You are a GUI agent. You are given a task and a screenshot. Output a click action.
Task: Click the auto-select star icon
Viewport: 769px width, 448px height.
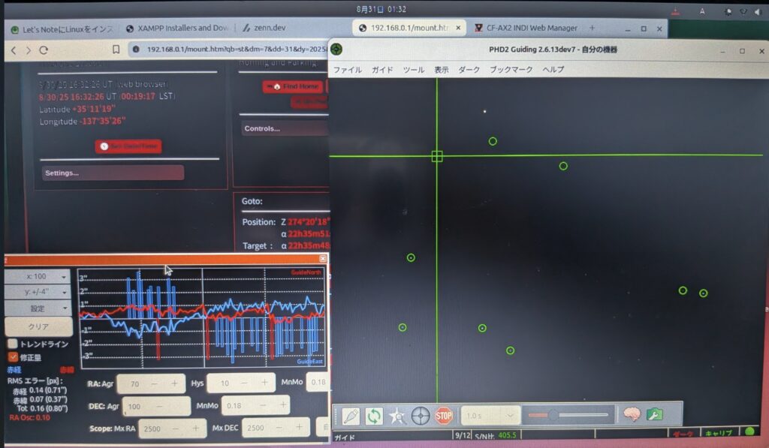click(x=397, y=415)
